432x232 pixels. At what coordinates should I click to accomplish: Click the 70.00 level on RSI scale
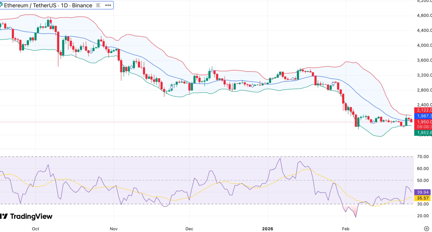pyautogui.click(x=422, y=157)
